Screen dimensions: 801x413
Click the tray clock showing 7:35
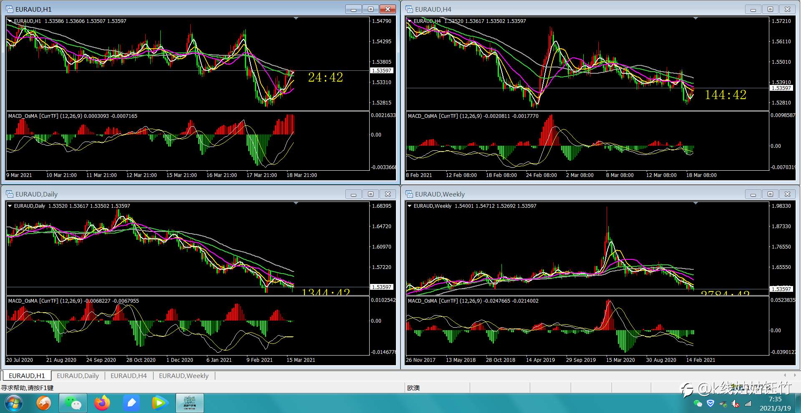click(x=775, y=399)
